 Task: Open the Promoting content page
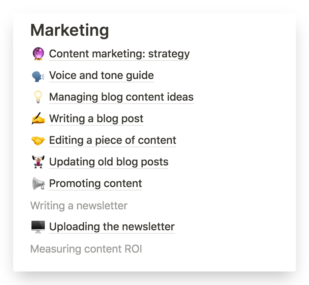click(95, 183)
